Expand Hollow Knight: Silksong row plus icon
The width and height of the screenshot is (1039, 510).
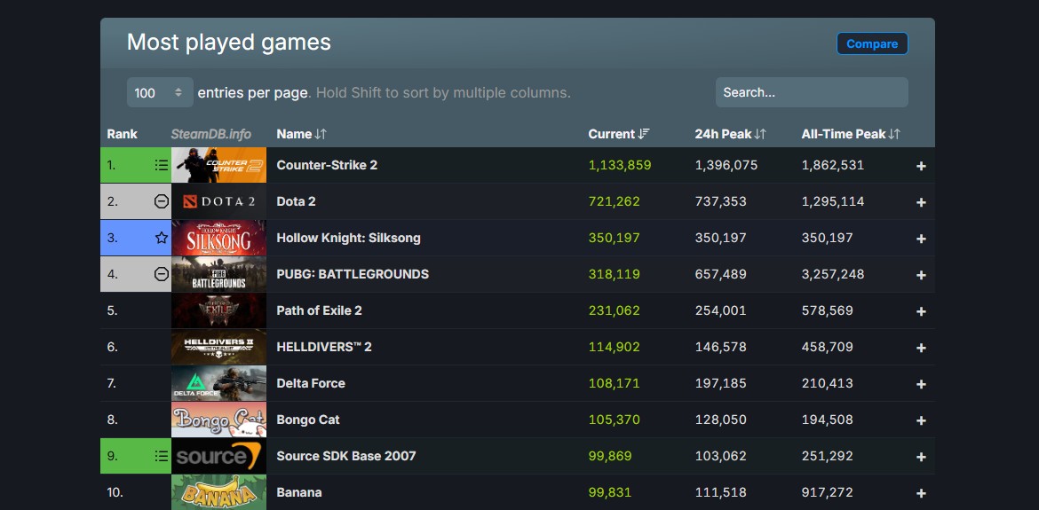tap(921, 239)
